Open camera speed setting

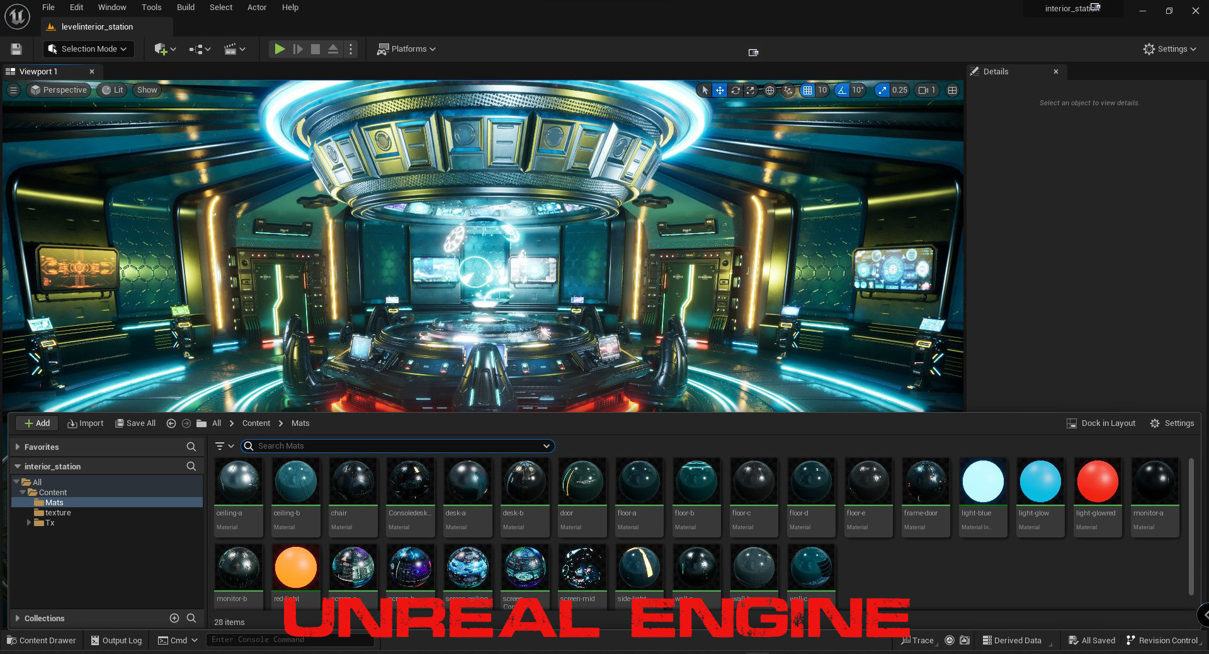click(x=927, y=90)
